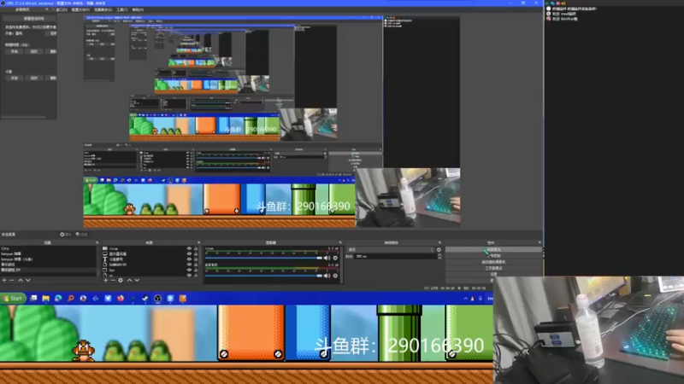Click the wide top button in left dock
This screenshot has width=684, height=384.
click(30, 19)
